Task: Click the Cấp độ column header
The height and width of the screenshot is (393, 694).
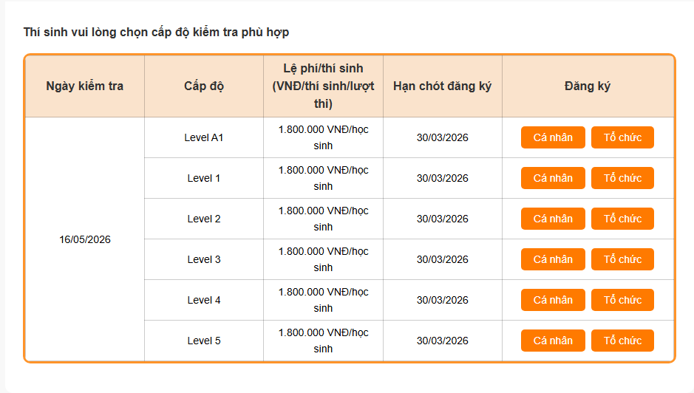Action: point(204,86)
